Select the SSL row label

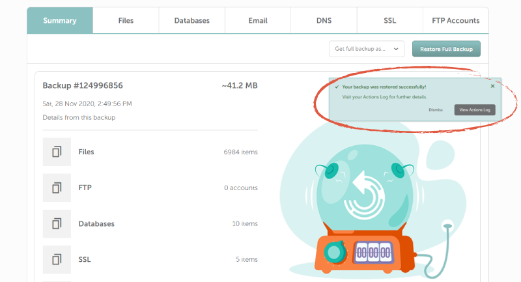click(85, 259)
